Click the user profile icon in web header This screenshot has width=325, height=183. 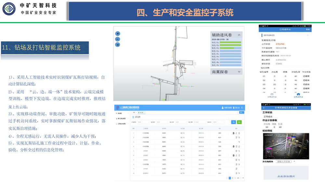(x=223, y=108)
